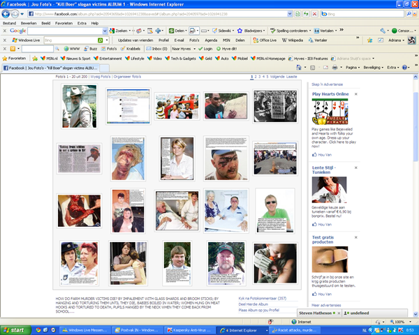Go to the Volgende photos page link

277,77
